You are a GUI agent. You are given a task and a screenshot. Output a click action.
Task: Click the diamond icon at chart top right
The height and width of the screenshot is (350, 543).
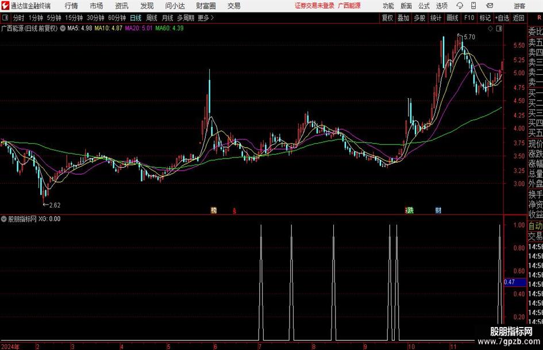(x=490, y=29)
